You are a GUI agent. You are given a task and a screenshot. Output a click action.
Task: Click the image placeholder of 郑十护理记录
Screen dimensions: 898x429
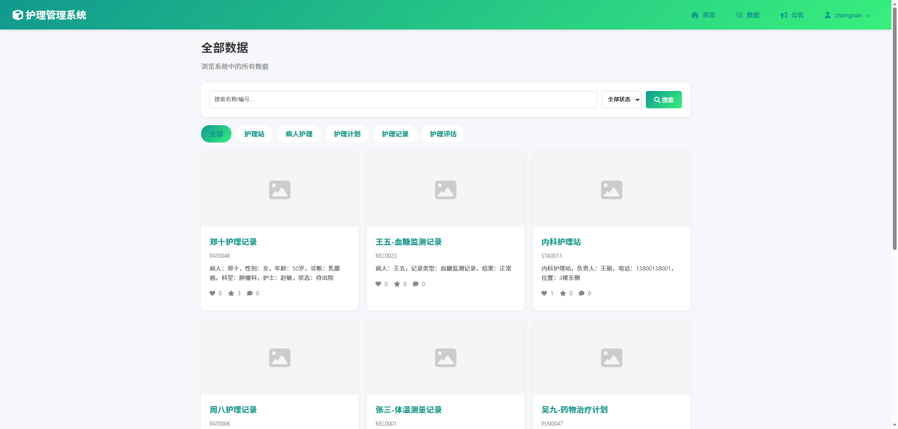(280, 189)
